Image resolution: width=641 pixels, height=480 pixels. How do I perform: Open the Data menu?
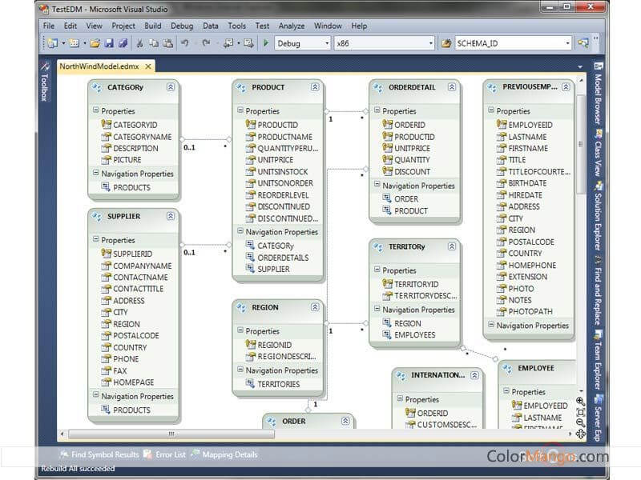click(211, 26)
